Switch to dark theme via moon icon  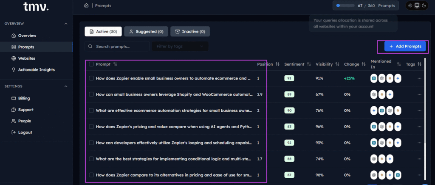[424, 6]
